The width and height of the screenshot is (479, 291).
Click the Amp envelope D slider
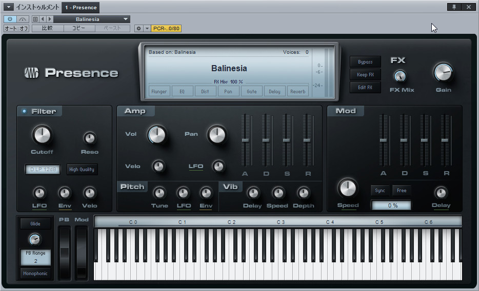click(x=266, y=140)
